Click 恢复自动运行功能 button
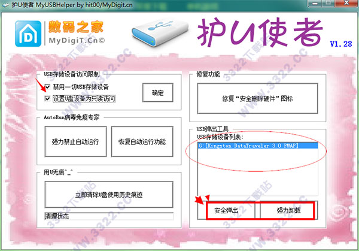359x251 pixels. pos(142,141)
